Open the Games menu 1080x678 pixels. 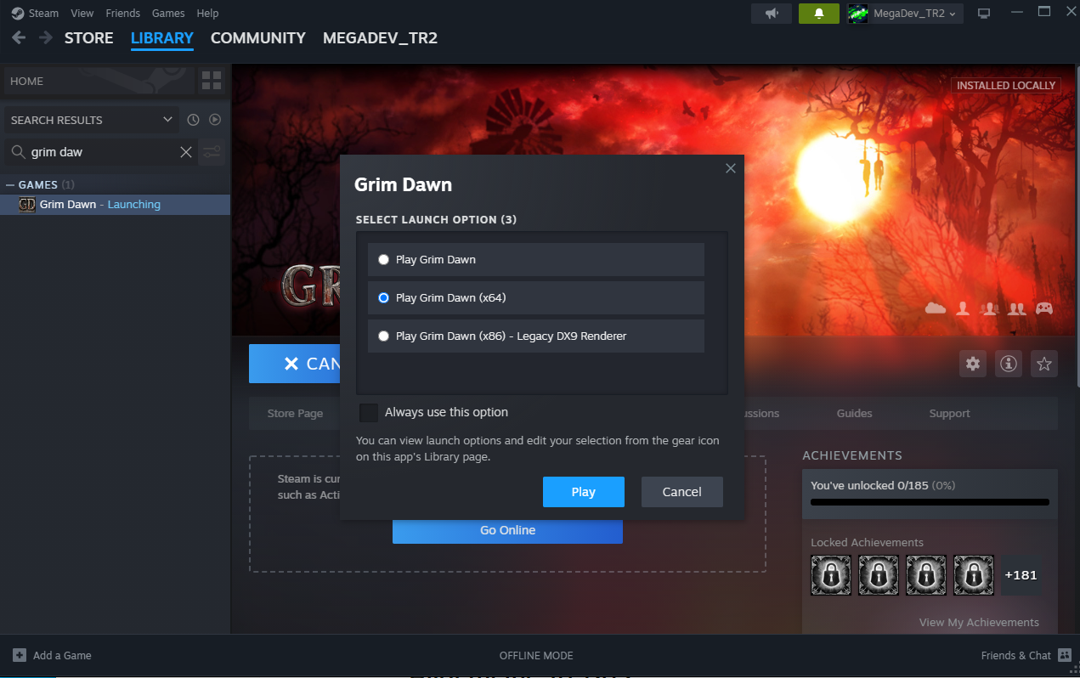[168, 14]
